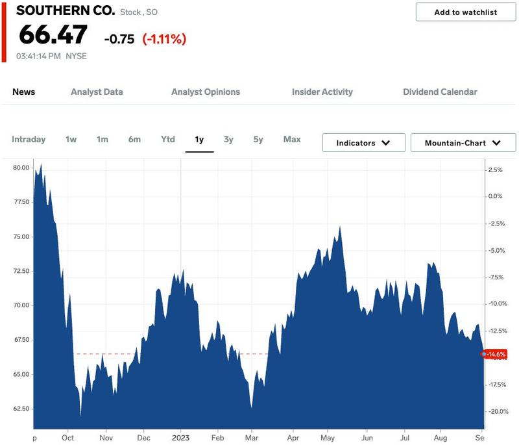The image size is (519, 445).
Task: Go to the Dividend Calendar tab
Action: pos(441,92)
